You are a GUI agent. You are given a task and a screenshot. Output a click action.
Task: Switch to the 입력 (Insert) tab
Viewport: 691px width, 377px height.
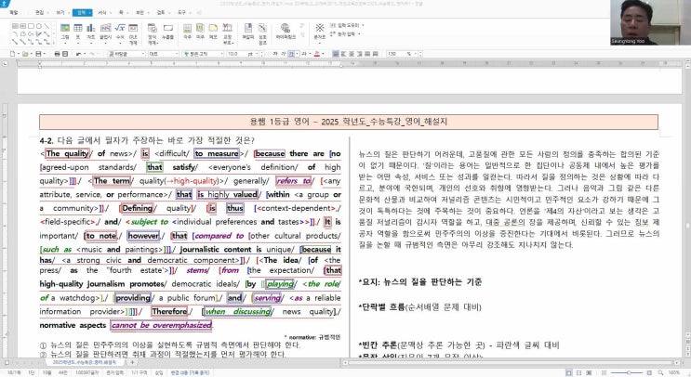click(83, 13)
